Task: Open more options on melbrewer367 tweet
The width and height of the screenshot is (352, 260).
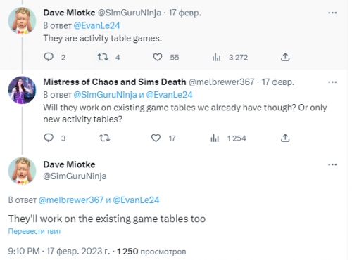Action: click(332, 82)
